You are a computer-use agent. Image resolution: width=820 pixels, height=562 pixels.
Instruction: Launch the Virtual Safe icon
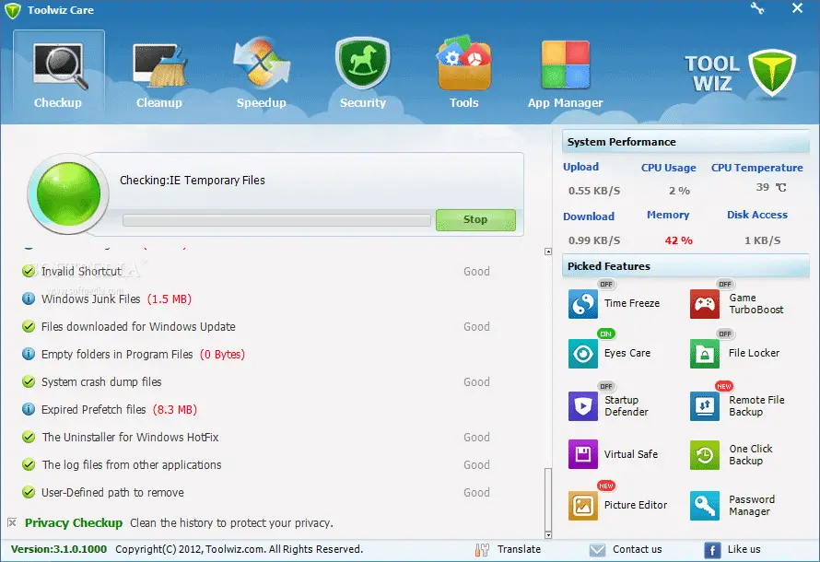coord(582,454)
